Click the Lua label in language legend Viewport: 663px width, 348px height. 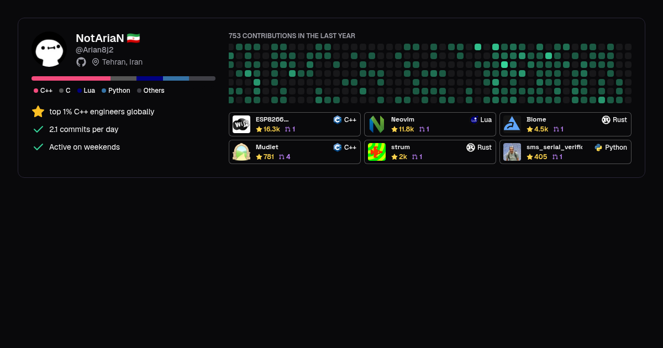90,91
